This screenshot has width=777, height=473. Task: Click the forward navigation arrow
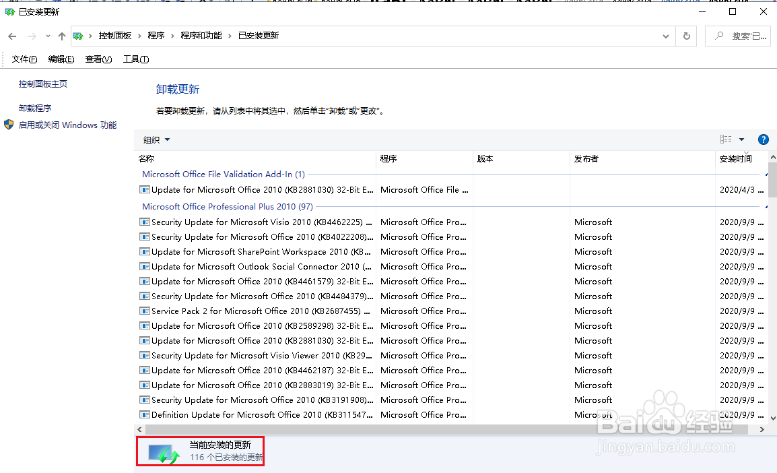tap(32, 36)
